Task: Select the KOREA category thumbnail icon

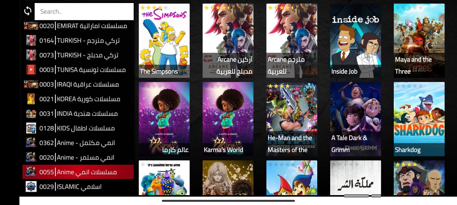Action: tap(31, 99)
